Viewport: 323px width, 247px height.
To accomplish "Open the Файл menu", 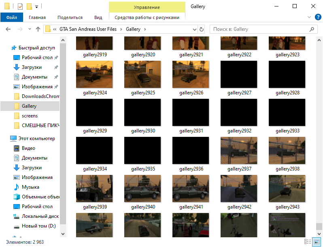I will click(11, 17).
